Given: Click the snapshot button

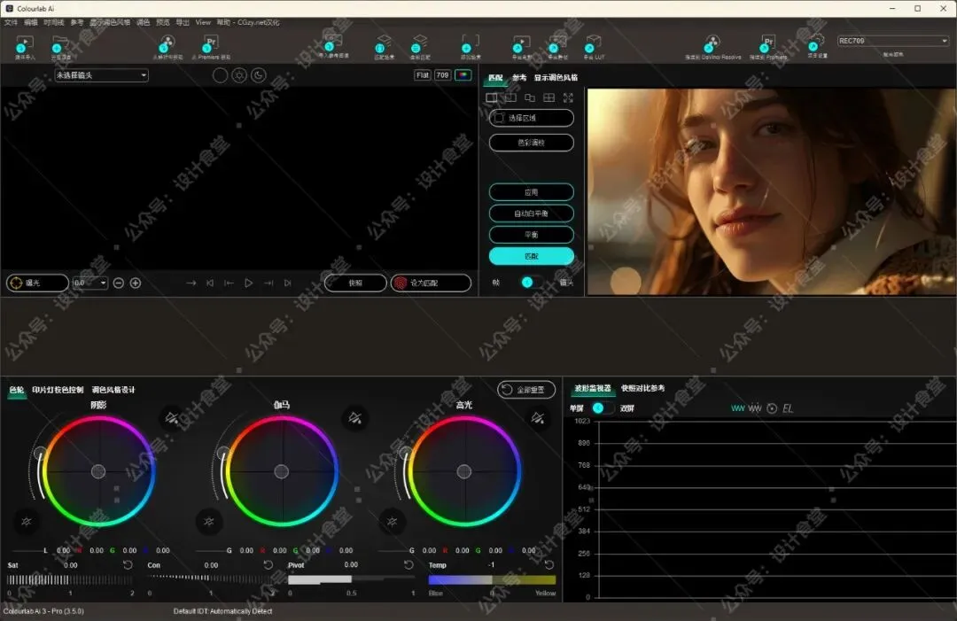Looking at the screenshot, I should pyautogui.click(x=355, y=283).
